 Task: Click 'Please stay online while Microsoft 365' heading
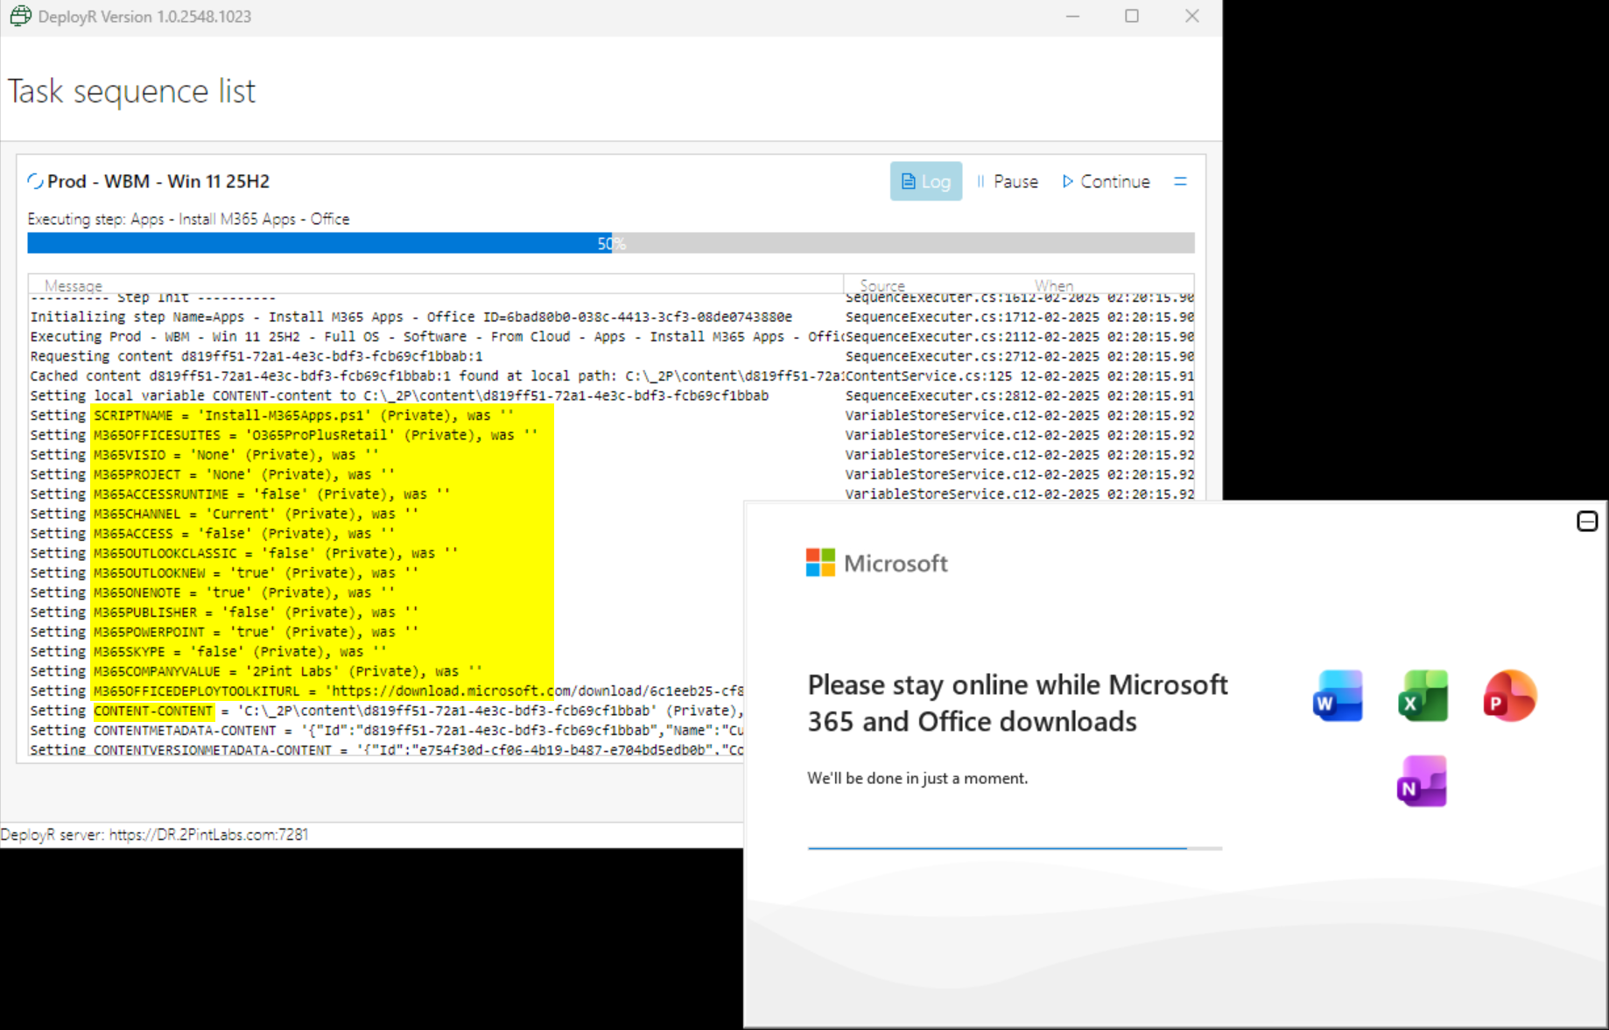[1017, 703]
